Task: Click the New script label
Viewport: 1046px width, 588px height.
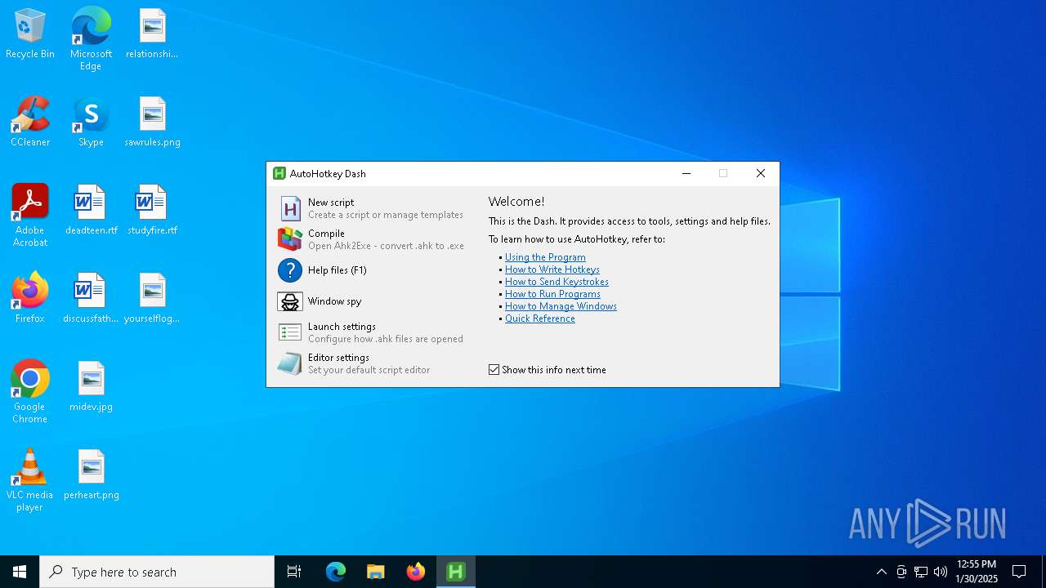Action: point(331,203)
